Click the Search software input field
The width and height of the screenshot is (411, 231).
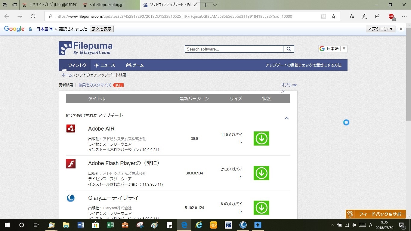click(234, 49)
